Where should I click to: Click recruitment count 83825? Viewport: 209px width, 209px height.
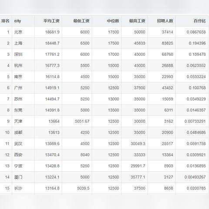168,43
